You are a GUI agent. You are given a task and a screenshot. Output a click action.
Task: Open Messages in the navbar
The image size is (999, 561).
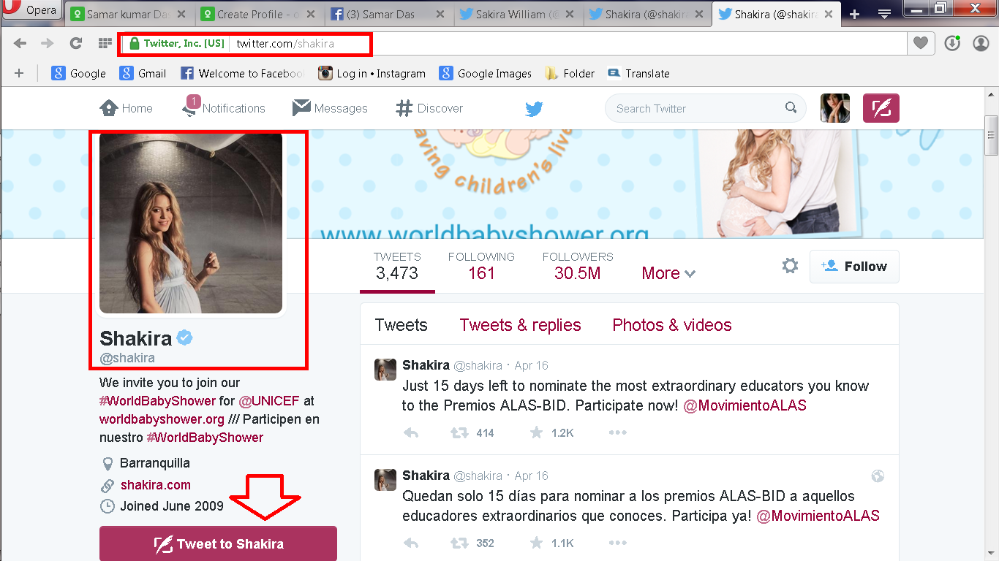point(330,108)
